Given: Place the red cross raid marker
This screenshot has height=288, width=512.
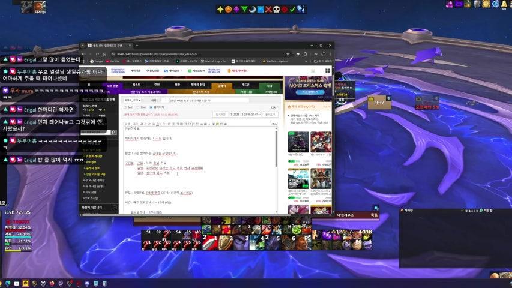Looking at the screenshot, I should [x=268, y=10].
